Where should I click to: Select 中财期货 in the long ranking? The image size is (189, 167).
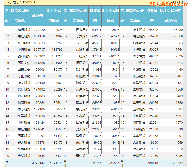coord(82,76)
